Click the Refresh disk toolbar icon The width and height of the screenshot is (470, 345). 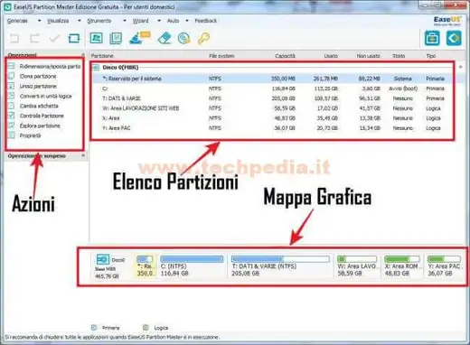(x=74, y=39)
